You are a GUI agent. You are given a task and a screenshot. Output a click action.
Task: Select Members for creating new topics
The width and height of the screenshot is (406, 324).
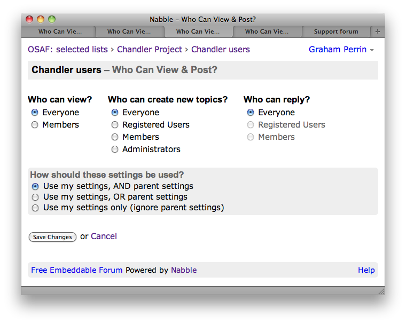[115, 137]
